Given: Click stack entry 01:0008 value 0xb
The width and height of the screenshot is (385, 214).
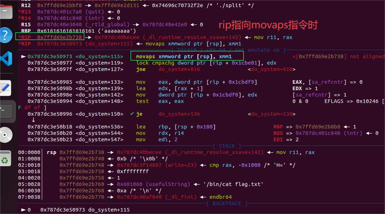Looking at the screenshot, I should pyautogui.click(x=122, y=159).
